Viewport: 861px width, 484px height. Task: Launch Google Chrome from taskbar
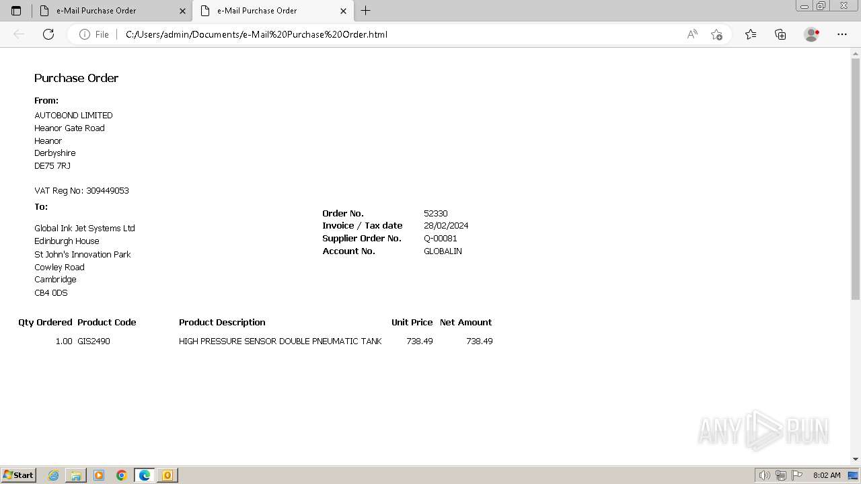(122, 475)
